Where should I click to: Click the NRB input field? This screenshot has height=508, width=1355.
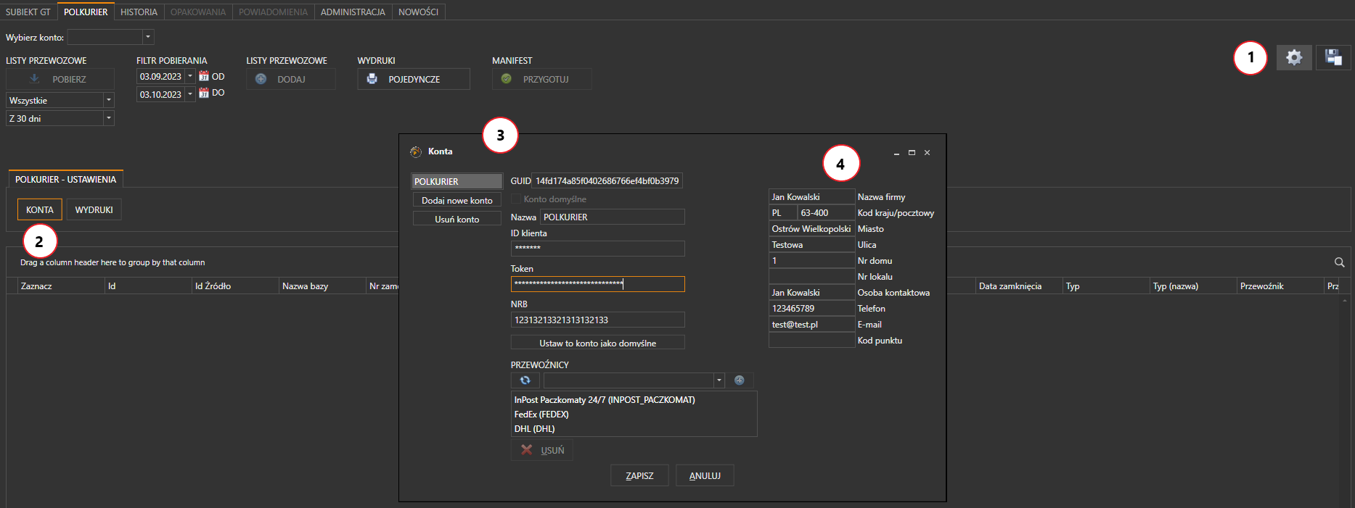597,320
